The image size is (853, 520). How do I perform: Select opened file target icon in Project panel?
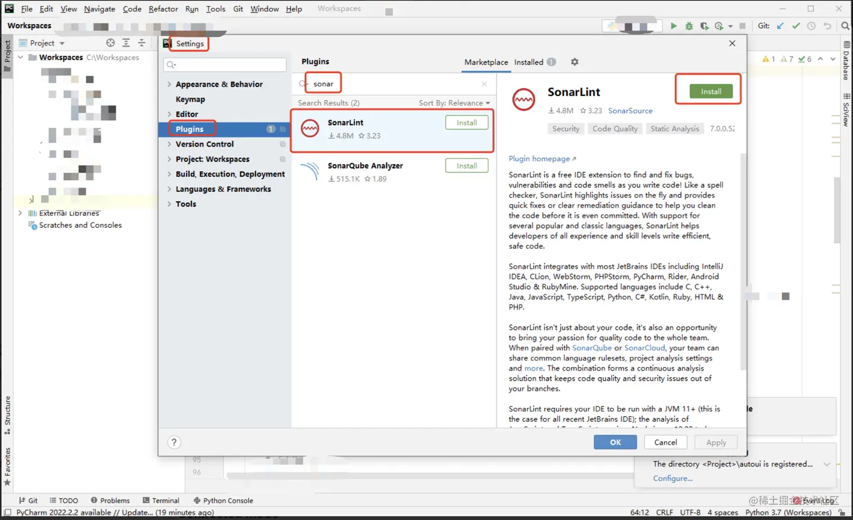coord(111,43)
